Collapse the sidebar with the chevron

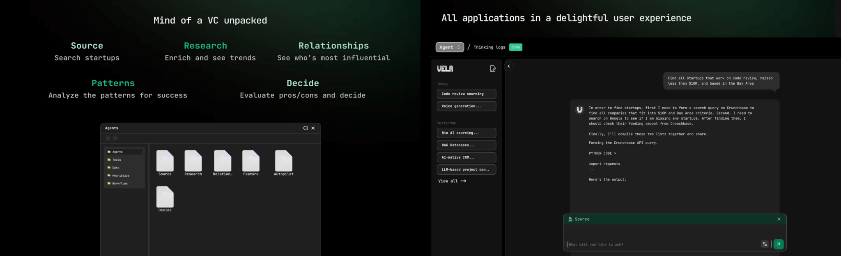click(x=508, y=66)
